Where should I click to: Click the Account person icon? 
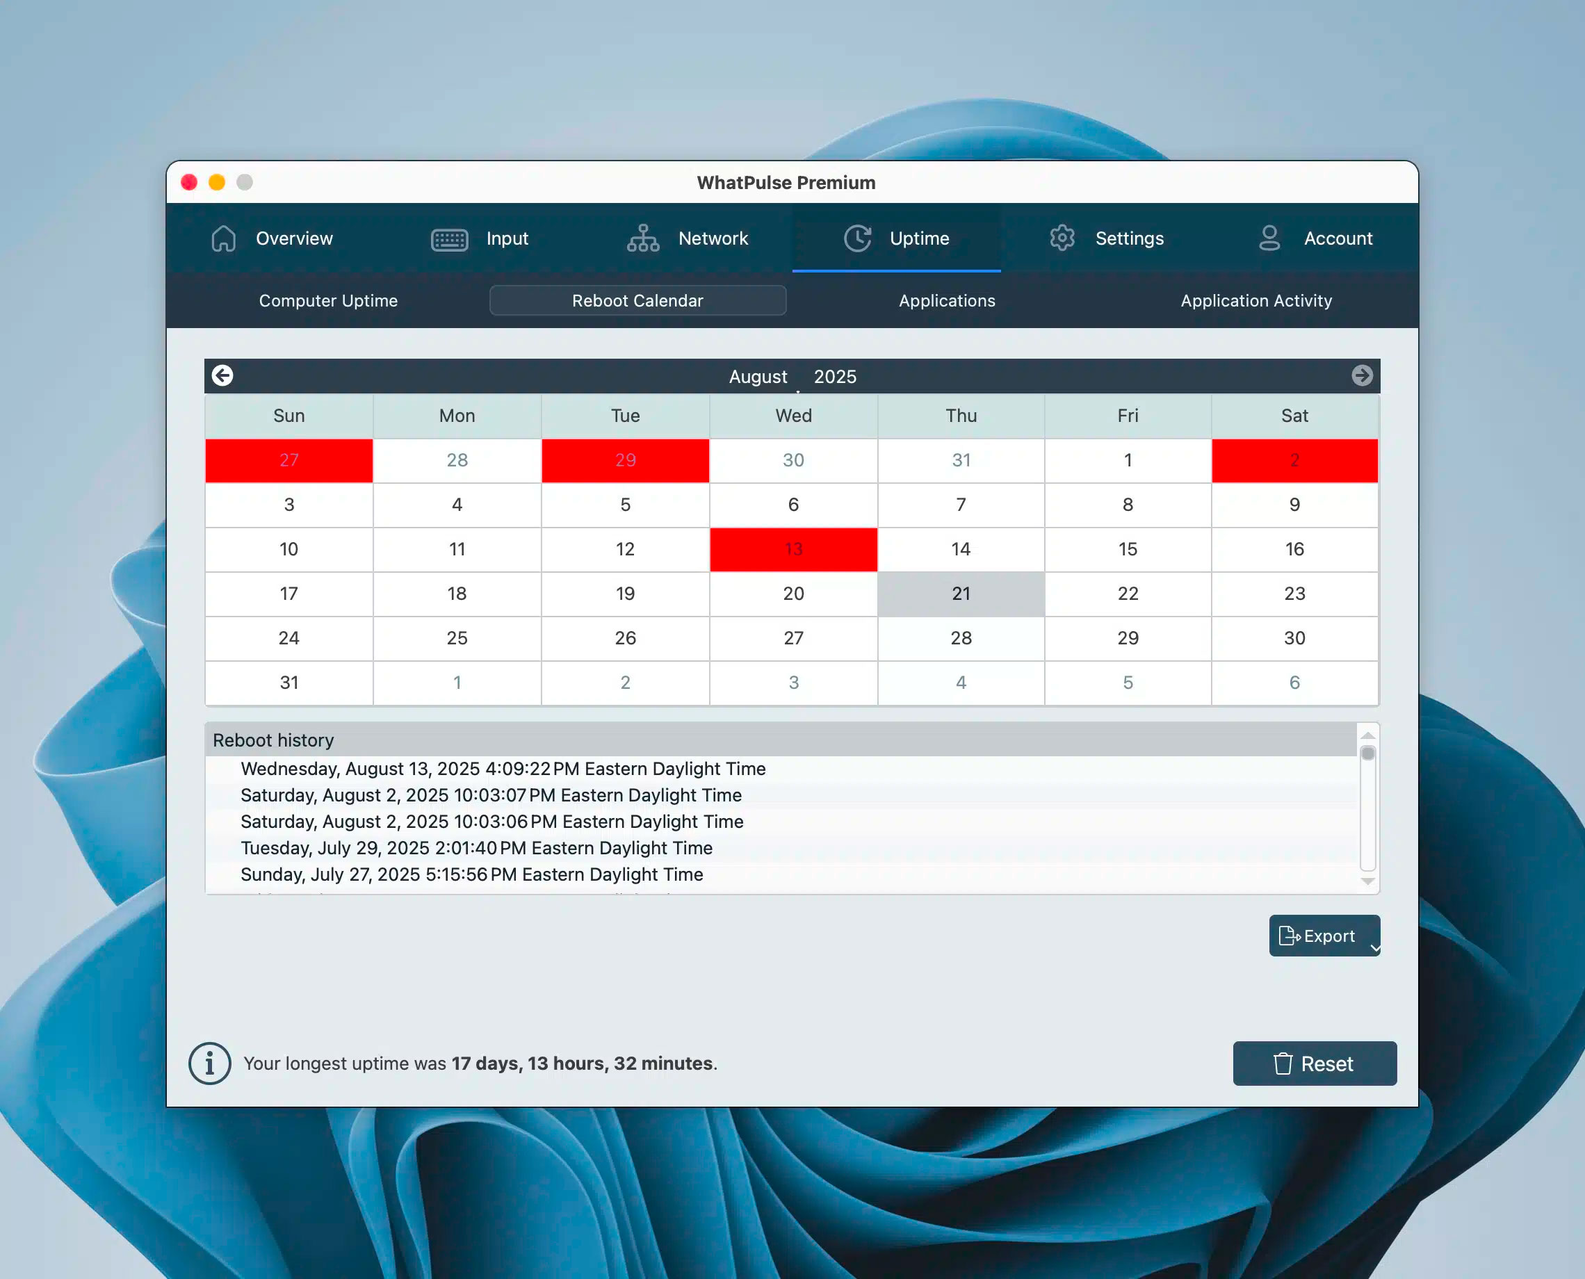click(1269, 238)
